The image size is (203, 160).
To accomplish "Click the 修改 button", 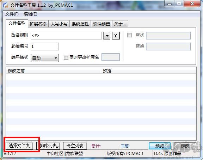I will coord(185,146).
